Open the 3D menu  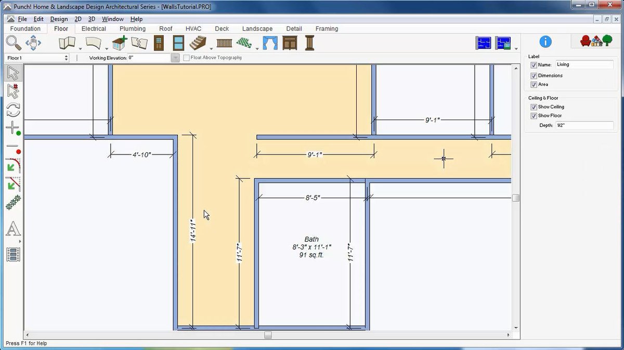(x=92, y=19)
